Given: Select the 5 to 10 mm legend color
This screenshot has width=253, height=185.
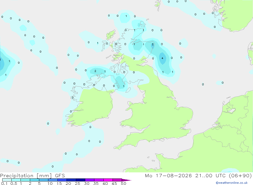Looking at the screenshot, I should (44, 180).
